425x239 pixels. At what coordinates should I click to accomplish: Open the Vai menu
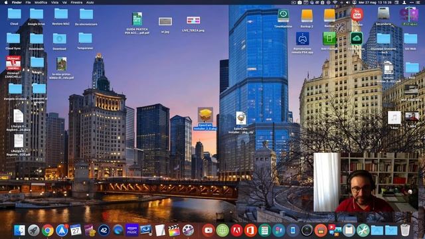(64, 3)
